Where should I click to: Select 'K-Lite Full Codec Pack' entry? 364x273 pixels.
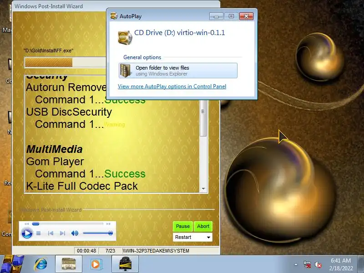(x=82, y=186)
